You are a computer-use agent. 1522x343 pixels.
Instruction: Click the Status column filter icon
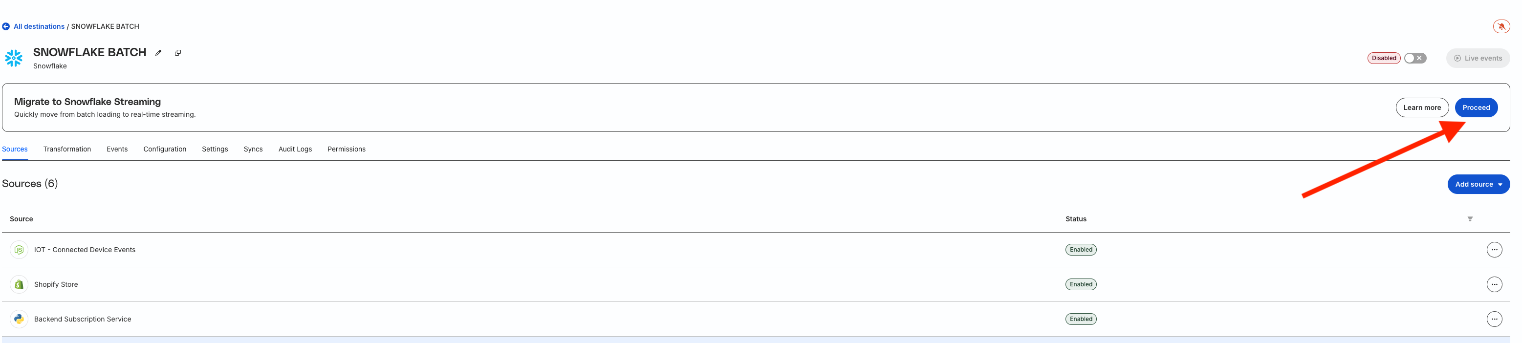click(1470, 219)
